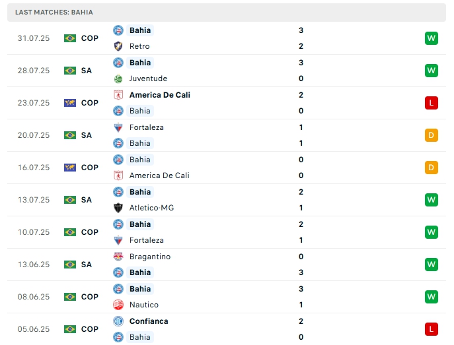
Task: Click the Atletico-MG team crest icon
Action: click(x=118, y=208)
